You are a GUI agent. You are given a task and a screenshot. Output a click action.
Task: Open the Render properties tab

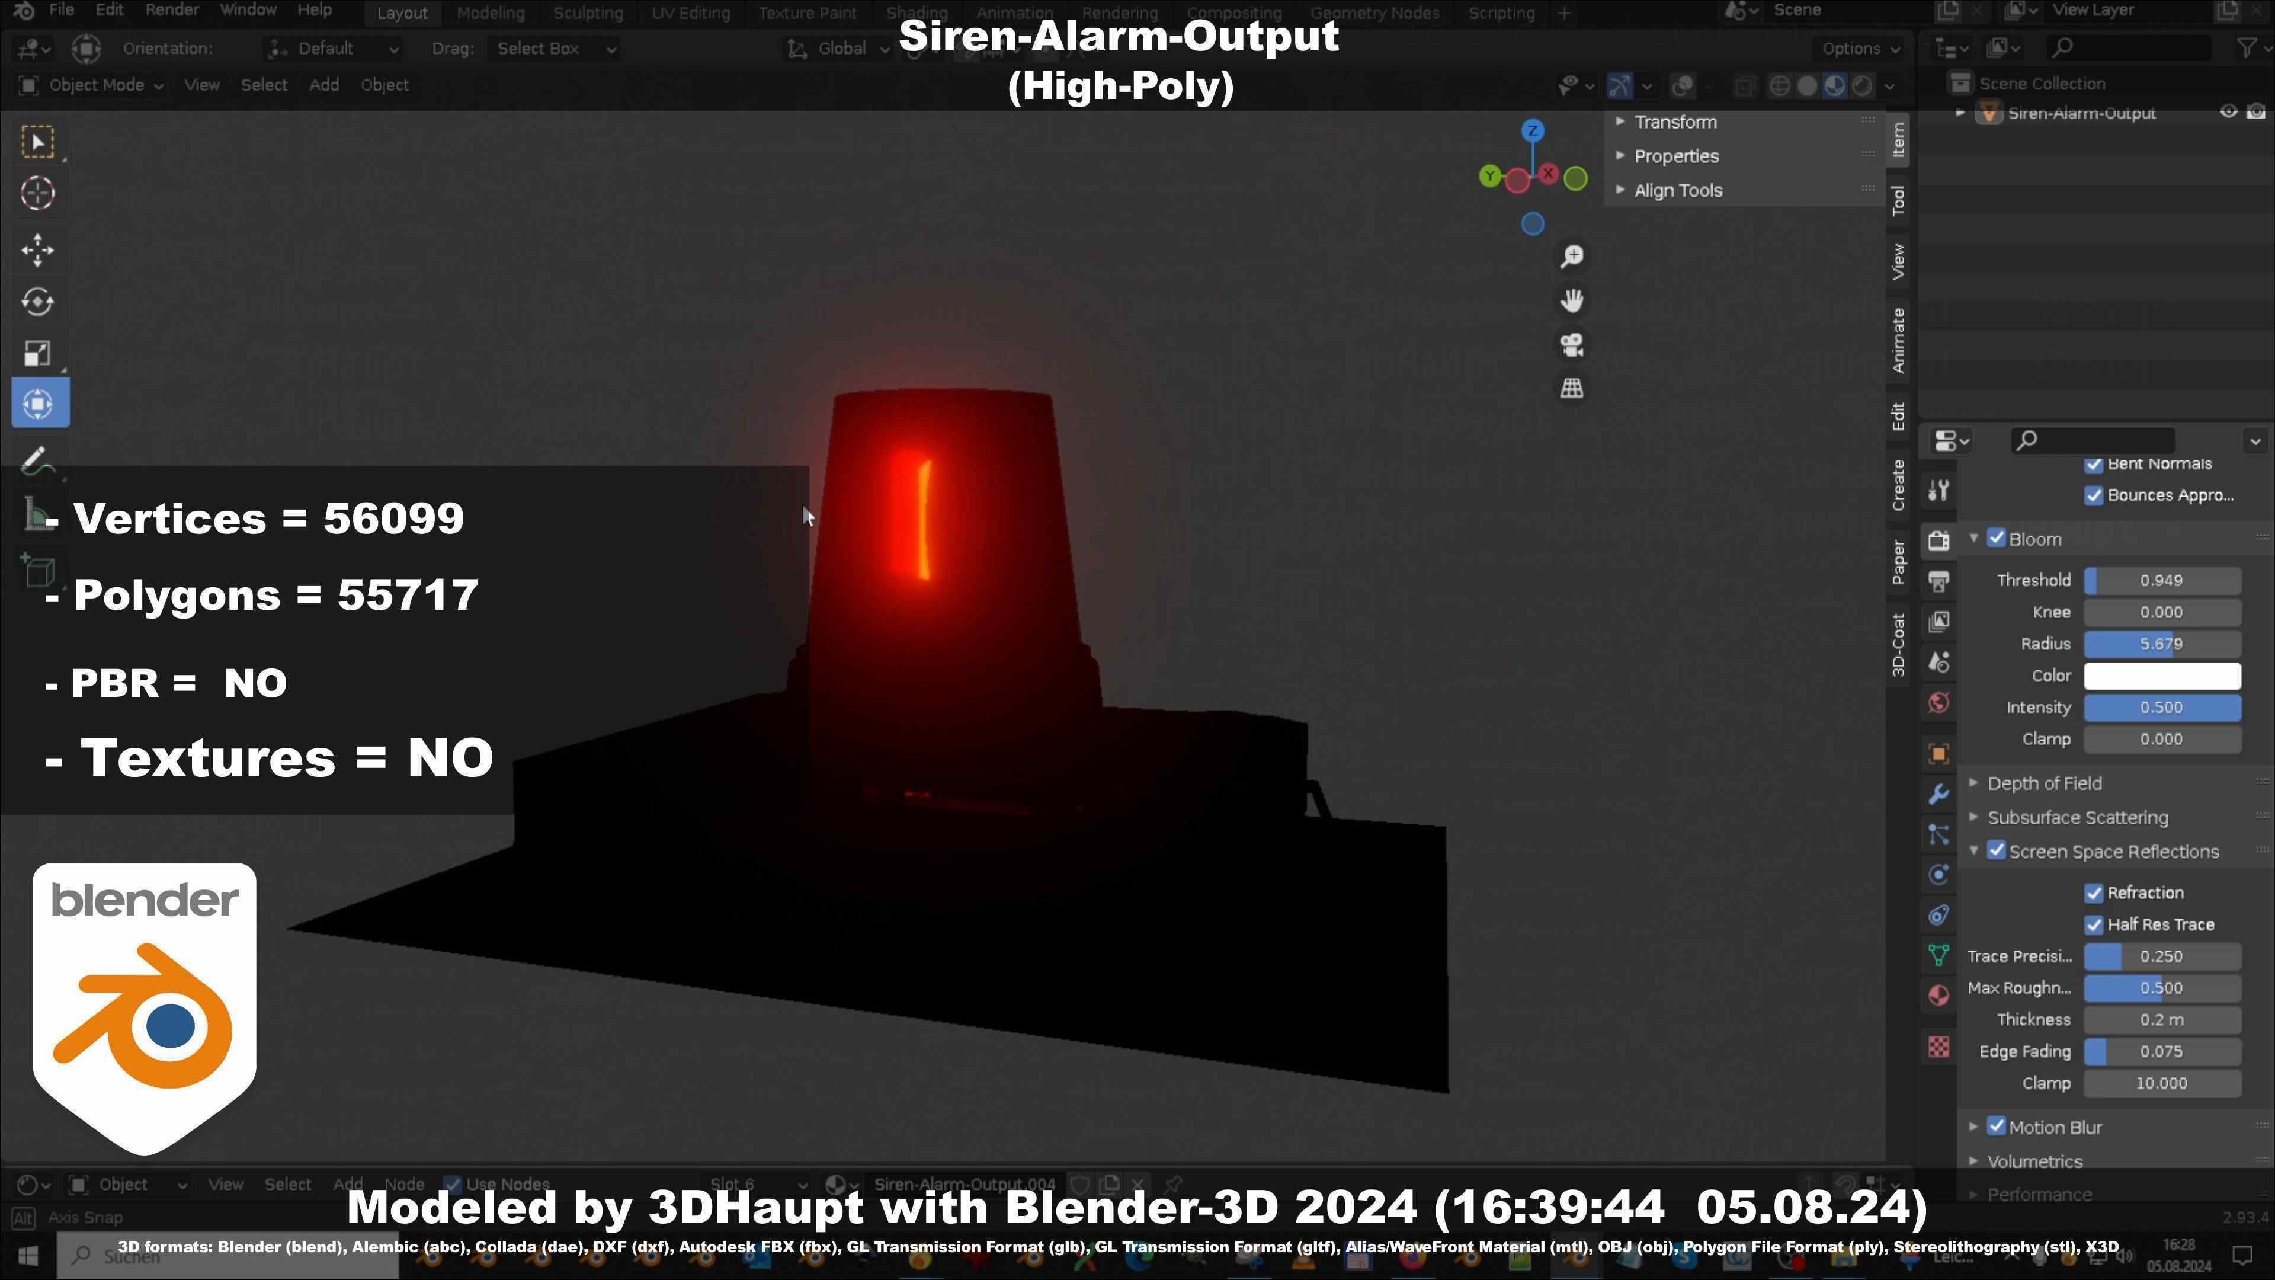point(1938,540)
